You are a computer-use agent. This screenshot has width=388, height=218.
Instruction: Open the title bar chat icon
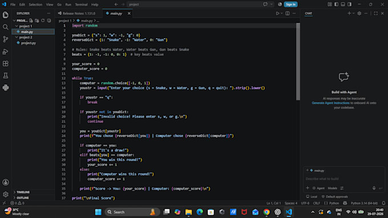(265, 5)
